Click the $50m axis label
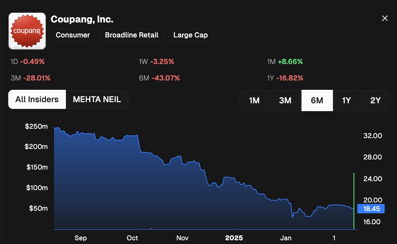 point(38,208)
